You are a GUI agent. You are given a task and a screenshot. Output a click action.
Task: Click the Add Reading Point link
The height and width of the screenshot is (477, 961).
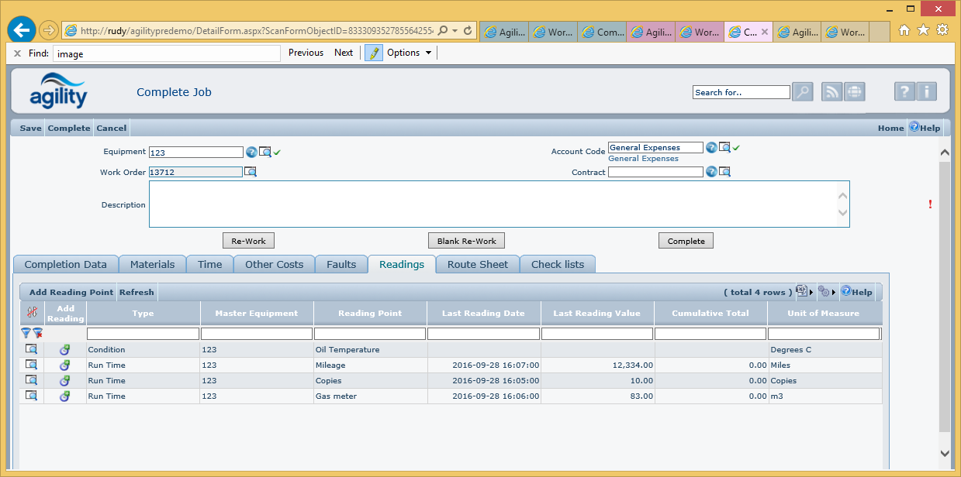coord(71,293)
